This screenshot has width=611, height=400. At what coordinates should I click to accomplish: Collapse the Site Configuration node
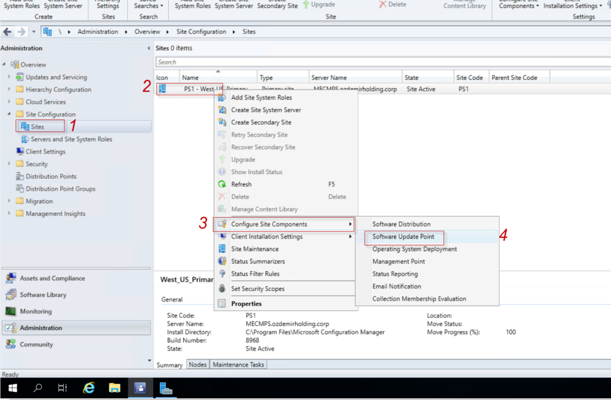(10, 114)
